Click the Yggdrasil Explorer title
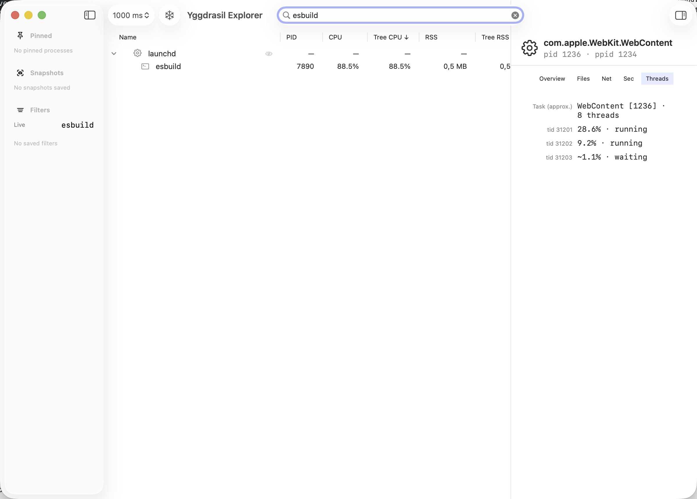 coord(225,15)
